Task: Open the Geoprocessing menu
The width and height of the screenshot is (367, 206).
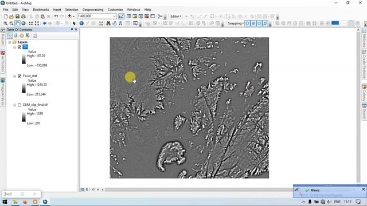Action: point(93,10)
